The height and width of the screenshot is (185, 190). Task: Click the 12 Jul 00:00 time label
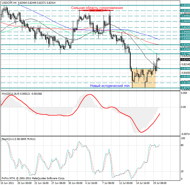(x=126, y=183)
